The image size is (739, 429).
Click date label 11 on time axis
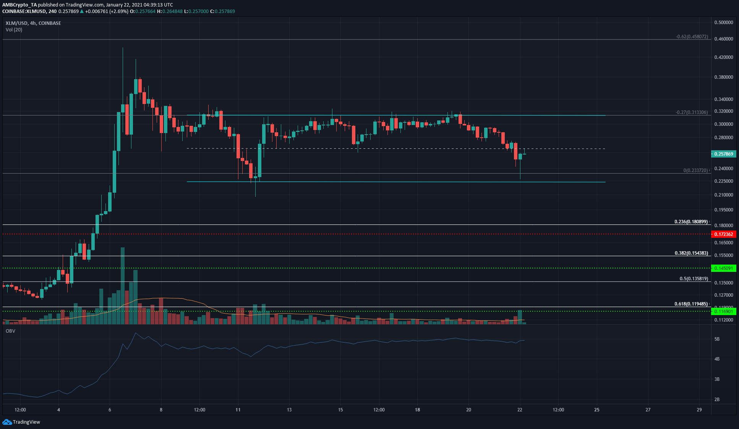[238, 410]
